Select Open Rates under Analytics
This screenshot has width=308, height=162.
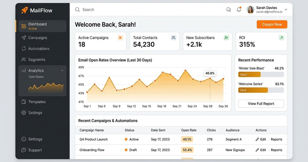click(x=36, y=77)
